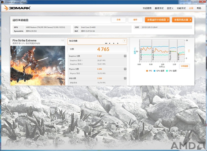Click the 1.1 version label beside Fire Strike Extreme

[x=62, y=40]
